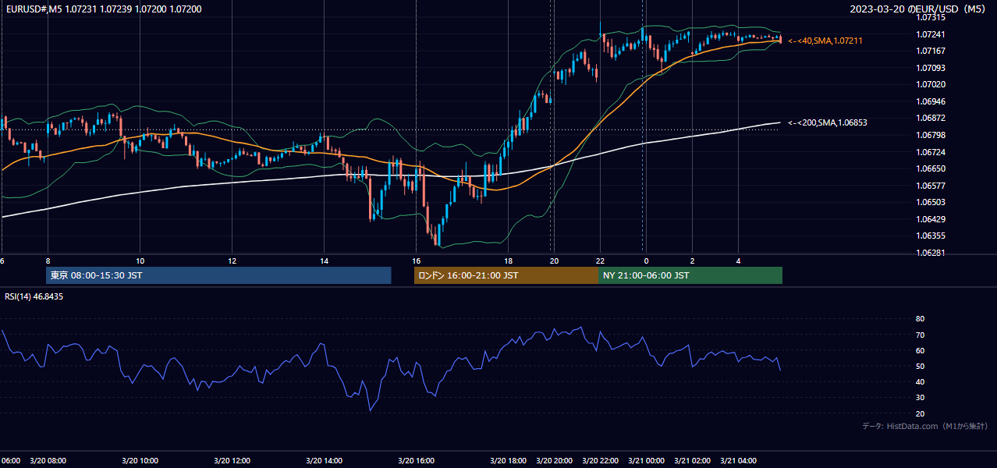Click price axis value 1.06355
The image size is (997, 468).
[x=931, y=236]
